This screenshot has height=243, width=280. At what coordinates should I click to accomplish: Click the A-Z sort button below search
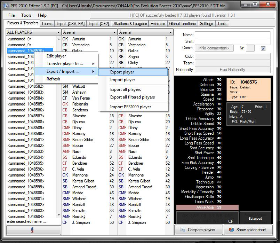coord(34,230)
